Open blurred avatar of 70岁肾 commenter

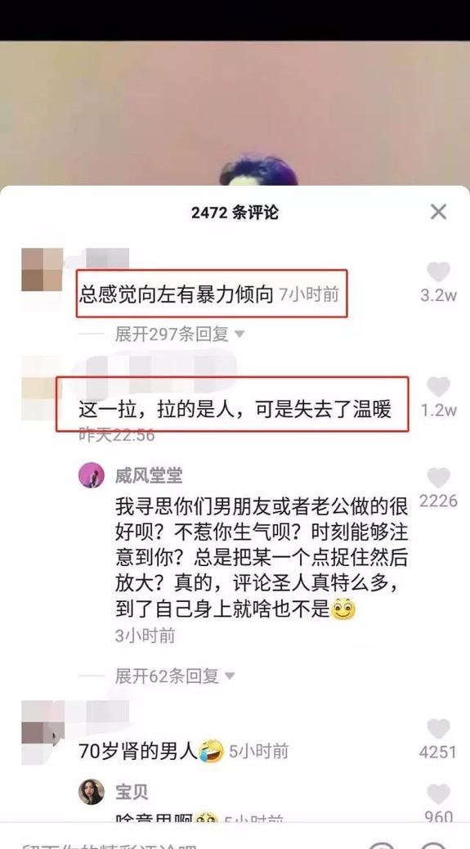pyautogui.click(x=43, y=732)
